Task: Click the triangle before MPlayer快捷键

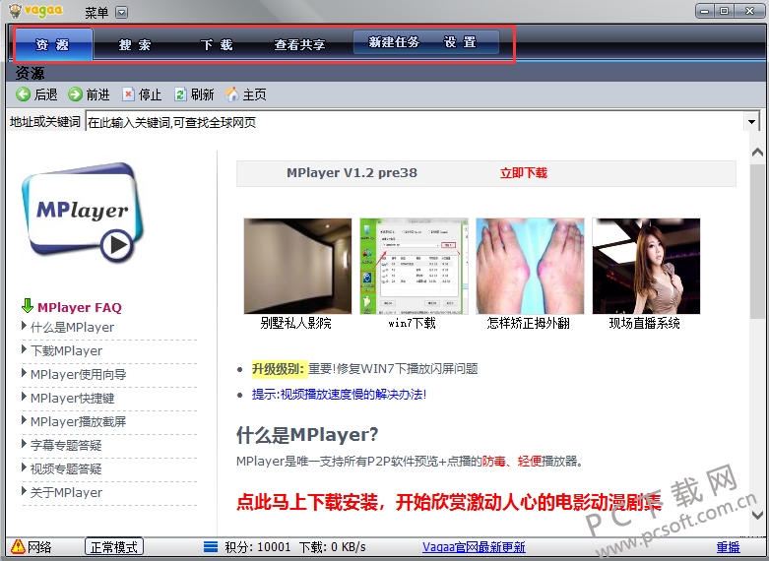Action: 24,396
